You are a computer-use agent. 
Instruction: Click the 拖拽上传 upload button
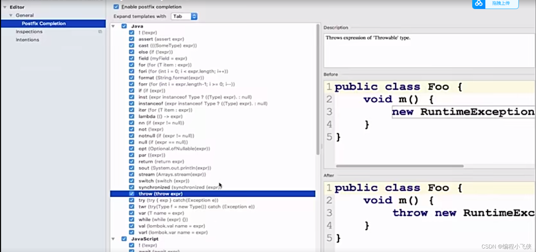click(x=501, y=3)
